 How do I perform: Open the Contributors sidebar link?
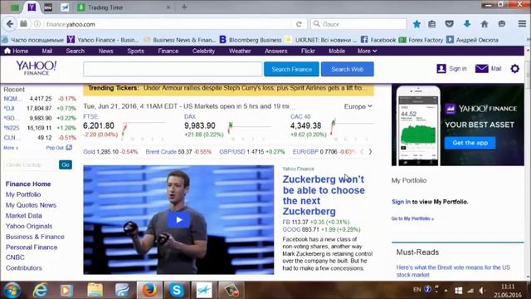pyautogui.click(x=24, y=267)
